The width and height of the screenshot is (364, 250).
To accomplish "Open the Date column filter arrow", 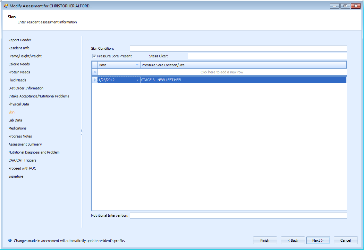I will click(x=137, y=65).
